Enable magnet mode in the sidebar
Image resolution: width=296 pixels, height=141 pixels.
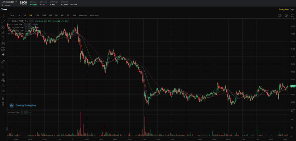click(x=3, y=75)
